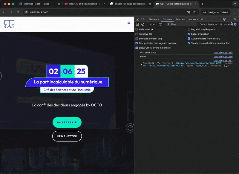Switch to the ReactJS and React Native tab
239x174 pixels.
[85, 4]
